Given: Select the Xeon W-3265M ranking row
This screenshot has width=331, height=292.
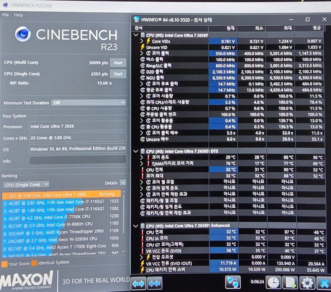Looking at the screenshot, I should coord(62,239).
